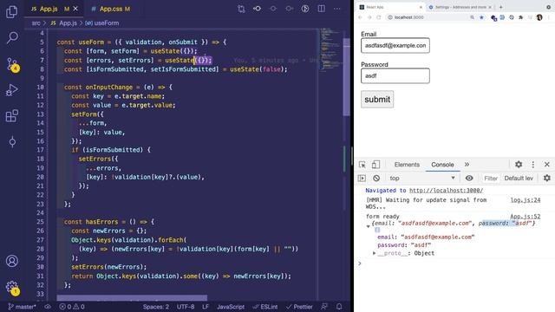The height and width of the screenshot is (312, 555).
Task: Open the Explorer view in VS Code
Action: [x=12, y=11]
